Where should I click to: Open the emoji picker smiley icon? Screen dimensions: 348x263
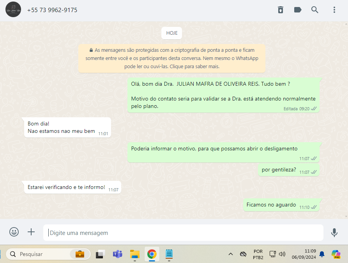[x=14, y=232]
